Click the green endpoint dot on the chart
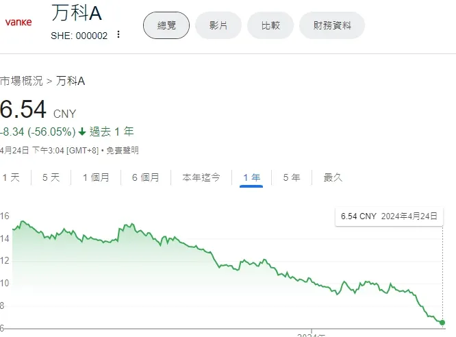456x337 pixels. (442, 322)
